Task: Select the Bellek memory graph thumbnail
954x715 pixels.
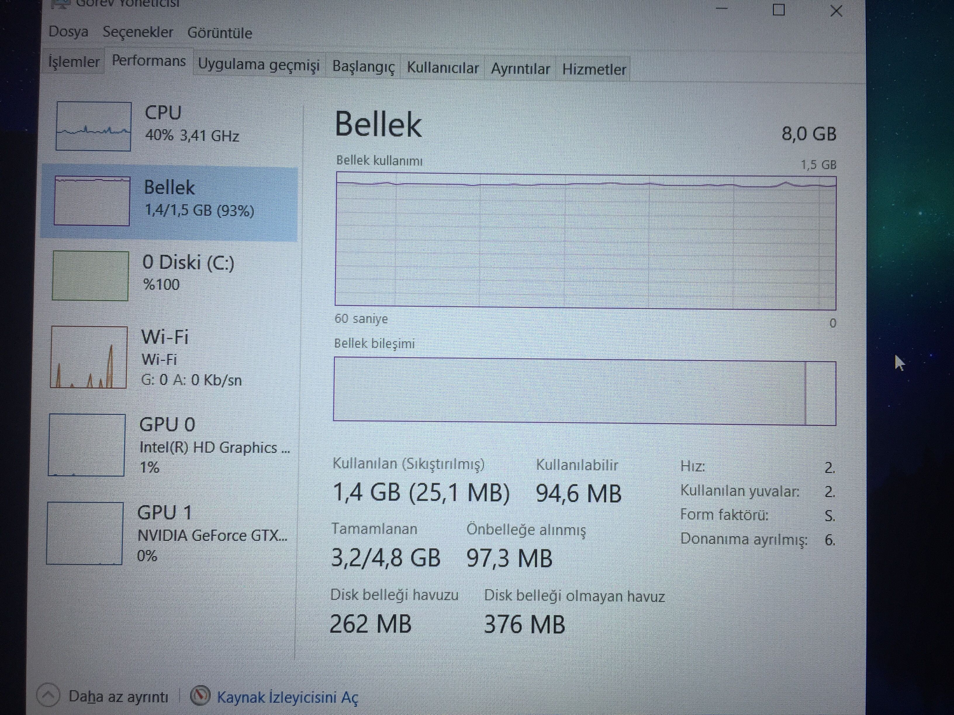Action: pyautogui.click(x=91, y=201)
